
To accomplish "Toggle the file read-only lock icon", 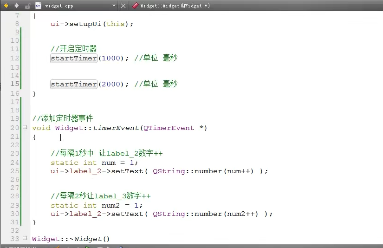I will (x=27, y=6).
